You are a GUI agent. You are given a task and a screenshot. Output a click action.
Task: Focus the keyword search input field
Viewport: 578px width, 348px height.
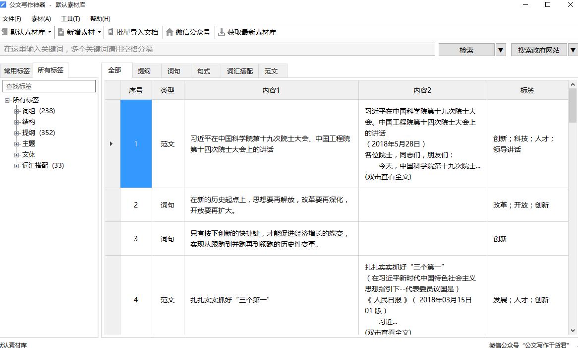(218, 49)
